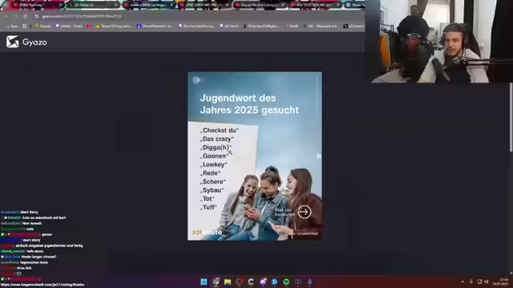Switch to the "Inside a $80M Los Angeles" tab
The image size is (513, 288).
(x=149, y=5)
